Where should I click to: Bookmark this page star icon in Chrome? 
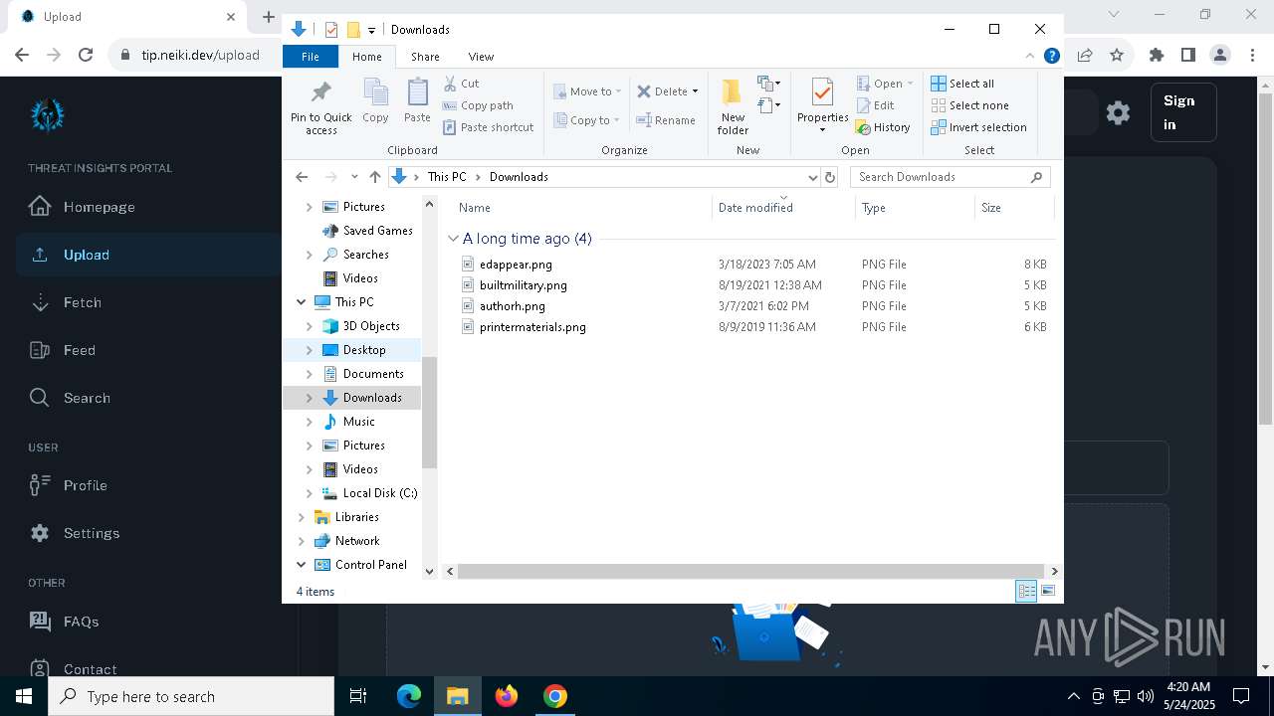point(1117,55)
